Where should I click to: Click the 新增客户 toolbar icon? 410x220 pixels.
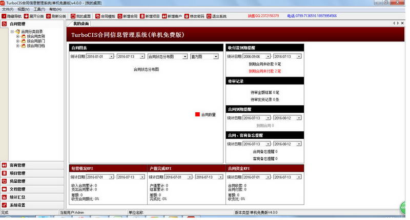click(x=164, y=16)
